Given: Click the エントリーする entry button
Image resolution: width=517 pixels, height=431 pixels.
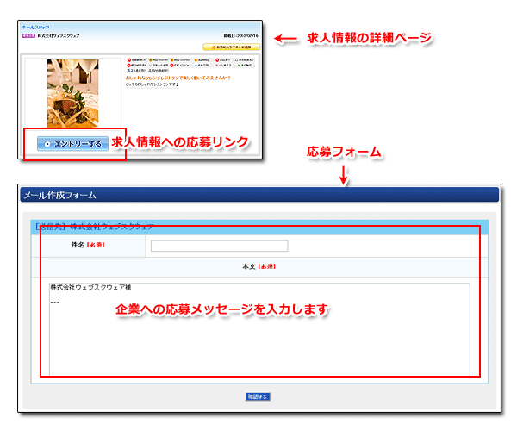Looking at the screenshot, I should pyautogui.click(x=73, y=144).
